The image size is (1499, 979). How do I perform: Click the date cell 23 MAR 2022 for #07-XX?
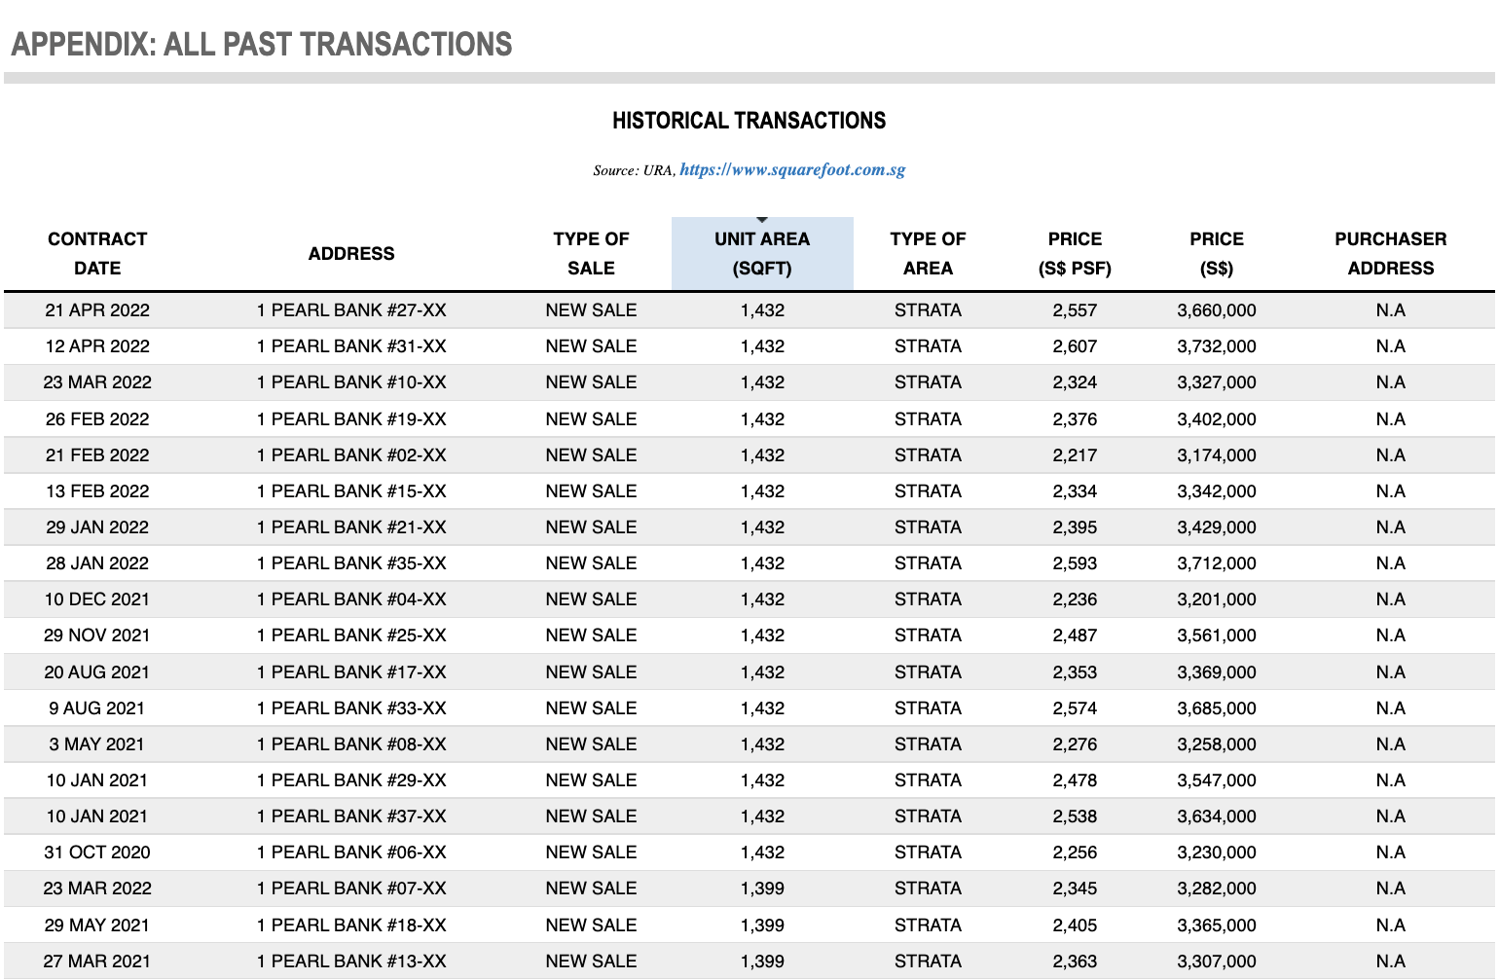pos(97,888)
